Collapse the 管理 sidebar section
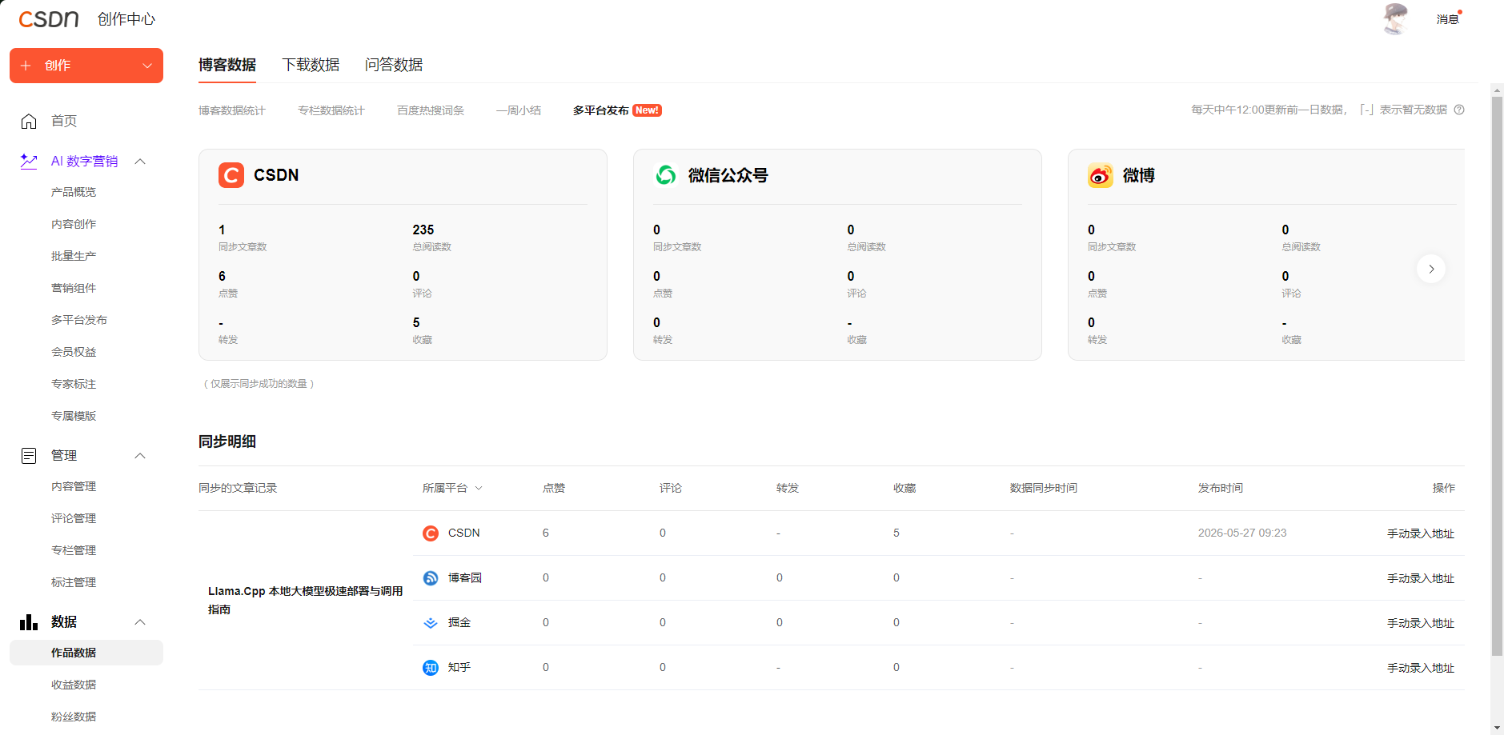The width and height of the screenshot is (1504, 735). pyautogui.click(x=140, y=456)
